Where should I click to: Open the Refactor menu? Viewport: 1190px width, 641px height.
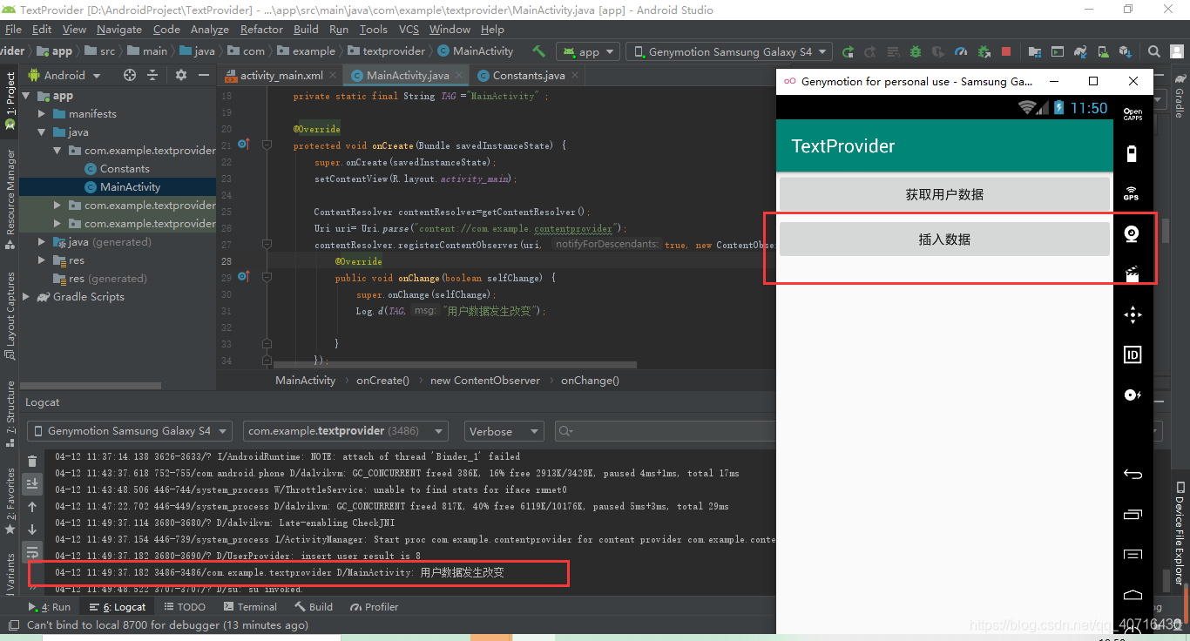261,29
